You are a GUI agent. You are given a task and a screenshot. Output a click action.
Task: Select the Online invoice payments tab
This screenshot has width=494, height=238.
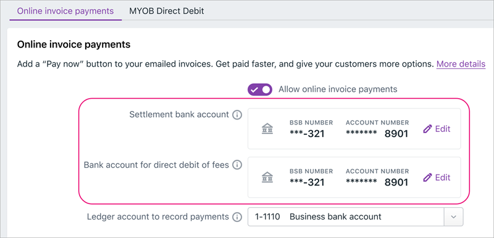65,11
